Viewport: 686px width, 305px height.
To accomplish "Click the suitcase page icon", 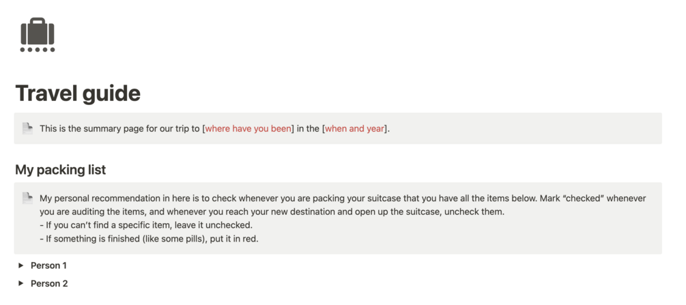I will point(38,35).
